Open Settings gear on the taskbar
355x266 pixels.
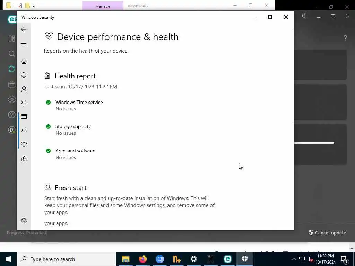[x=193, y=259]
